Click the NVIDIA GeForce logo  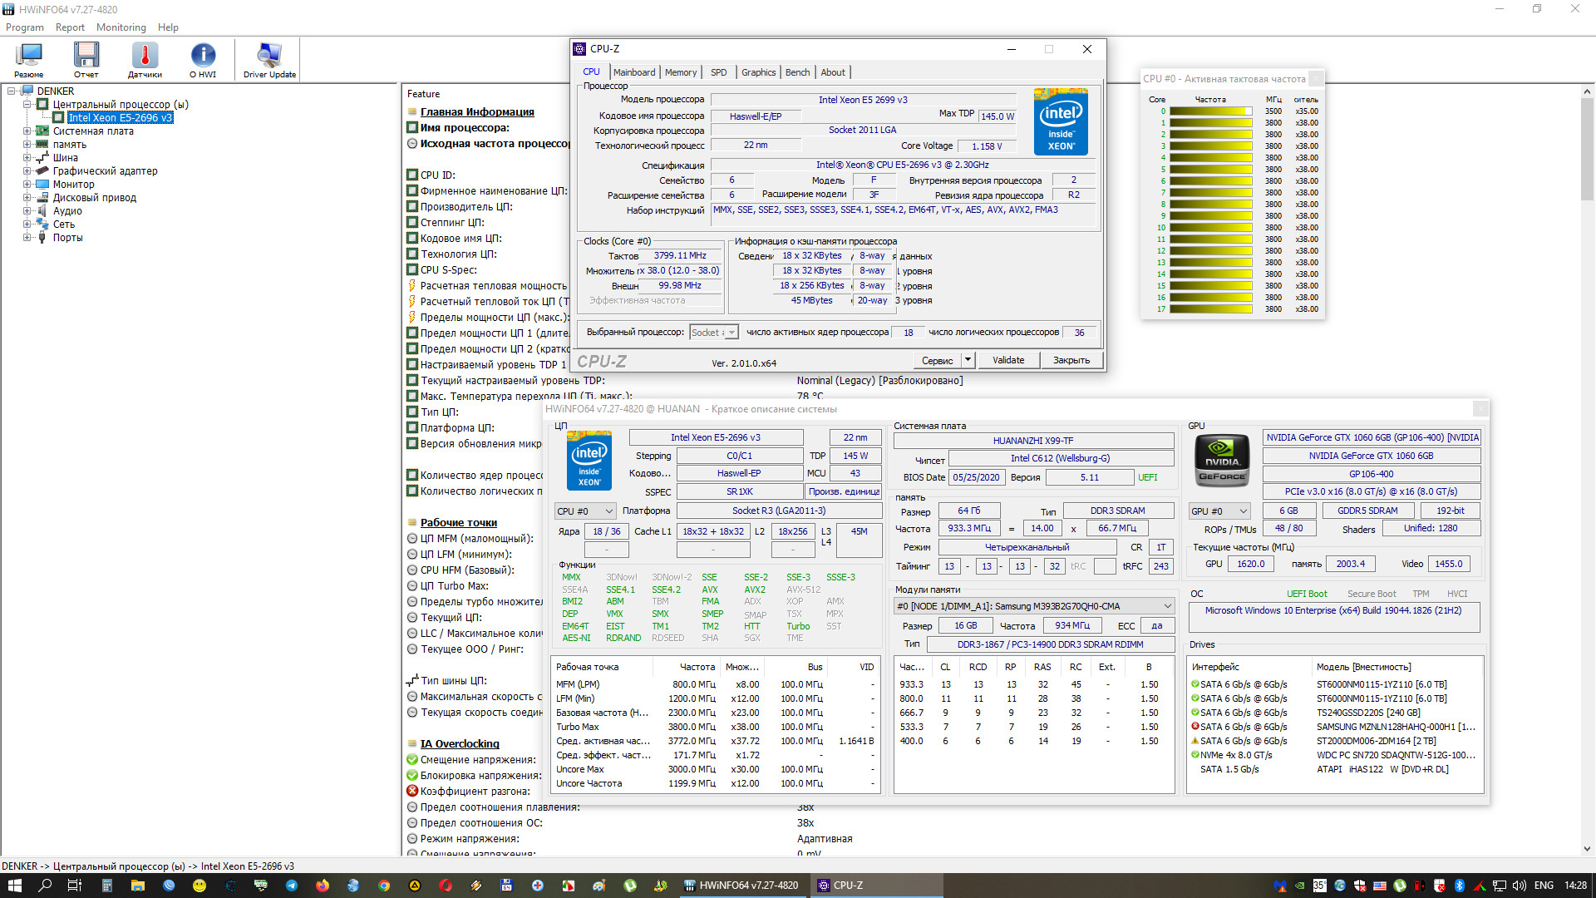pyautogui.click(x=1222, y=460)
